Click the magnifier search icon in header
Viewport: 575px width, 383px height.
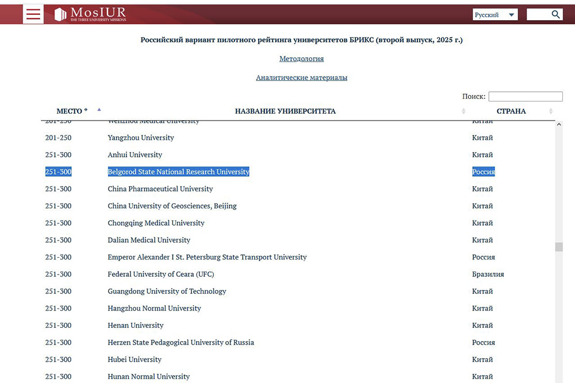[x=555, y=14]
